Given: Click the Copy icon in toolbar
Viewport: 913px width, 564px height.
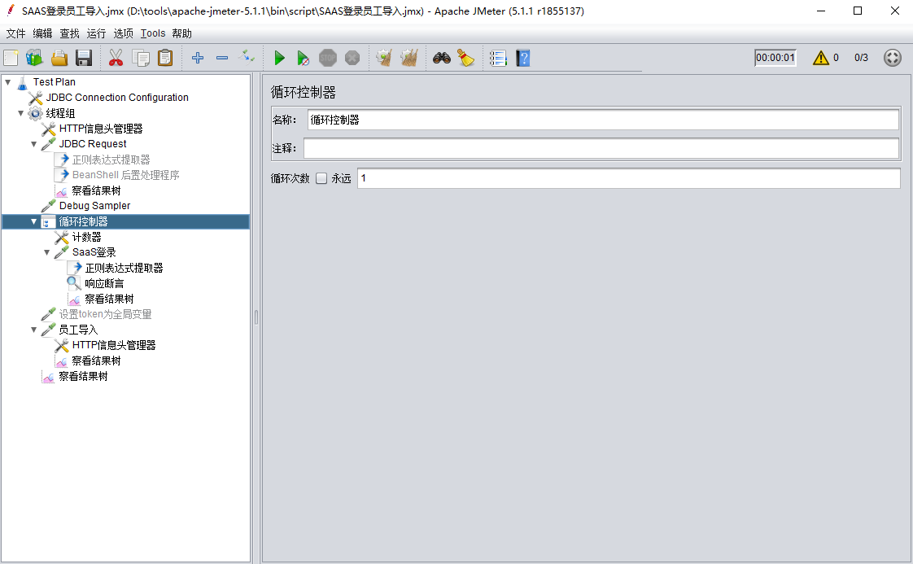Looking at the screenshot, I should [x=140, y=58].
